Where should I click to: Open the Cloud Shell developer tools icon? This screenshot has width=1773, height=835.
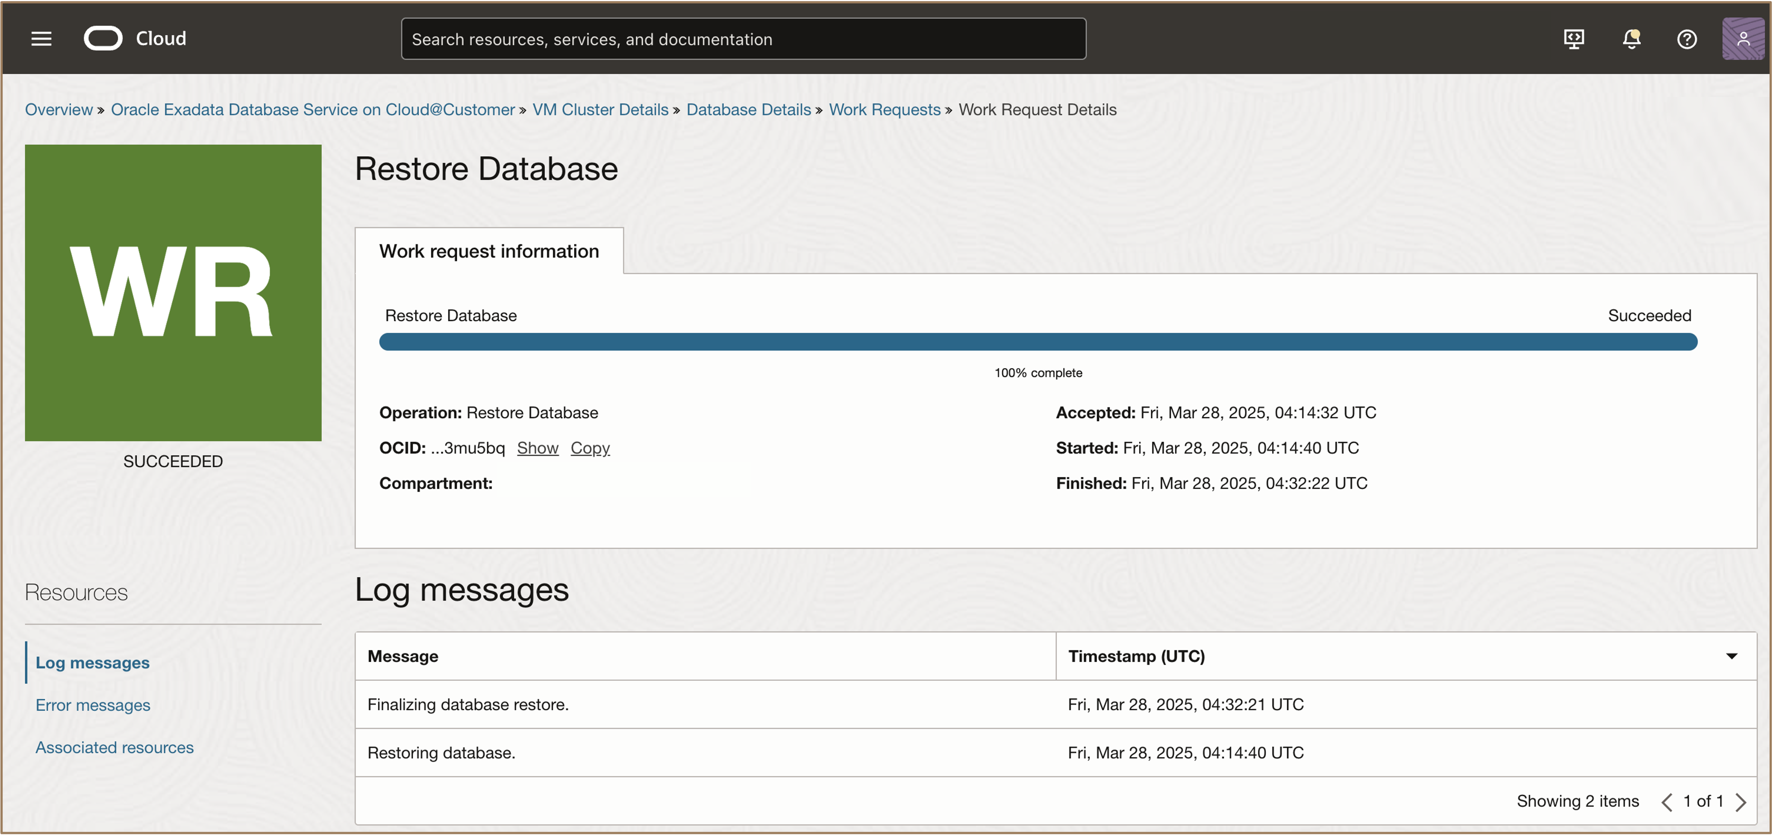[1573, 38]
